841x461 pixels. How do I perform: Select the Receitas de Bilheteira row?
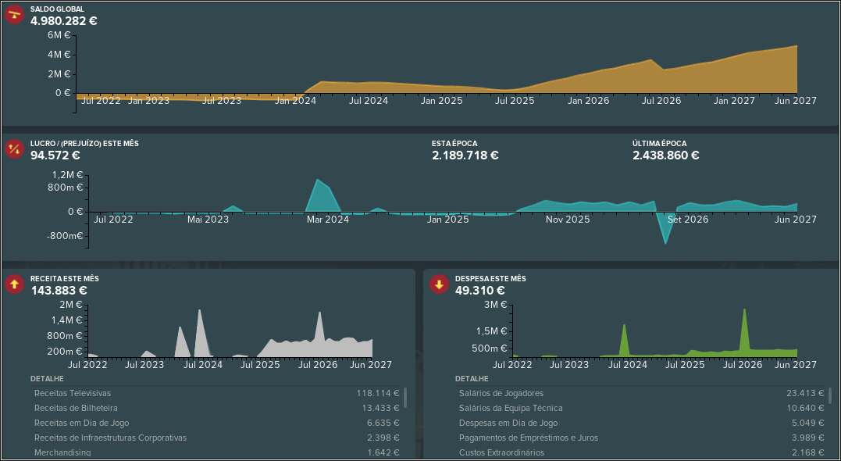[x=216, y=409]
